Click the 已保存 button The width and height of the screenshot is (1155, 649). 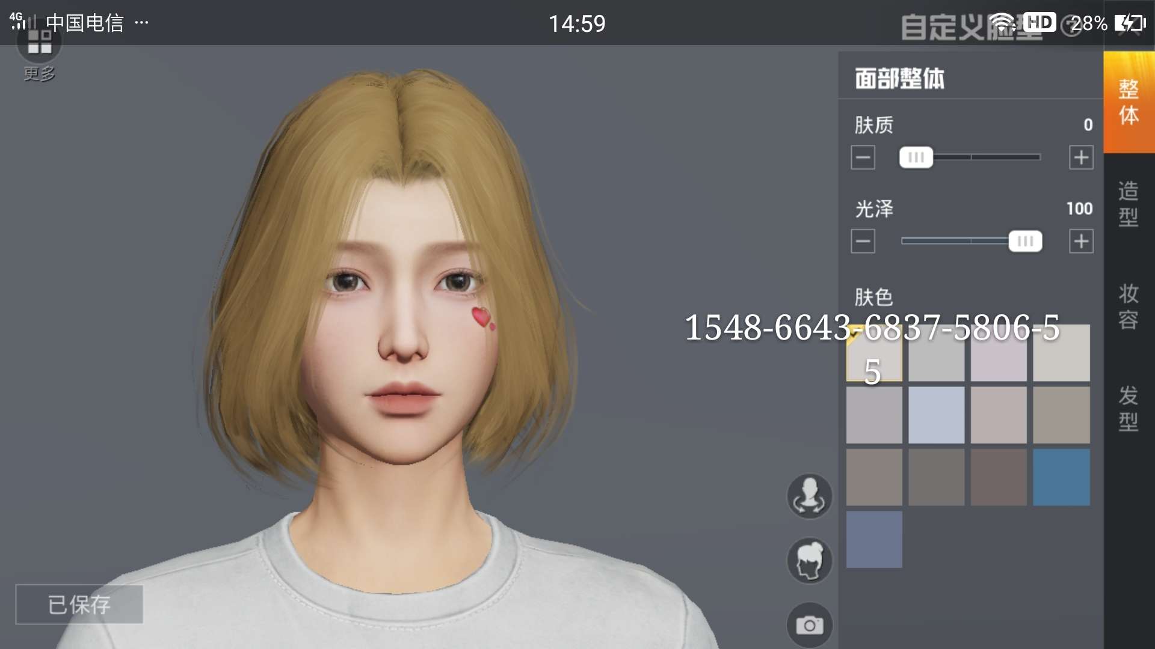[79, 605]
